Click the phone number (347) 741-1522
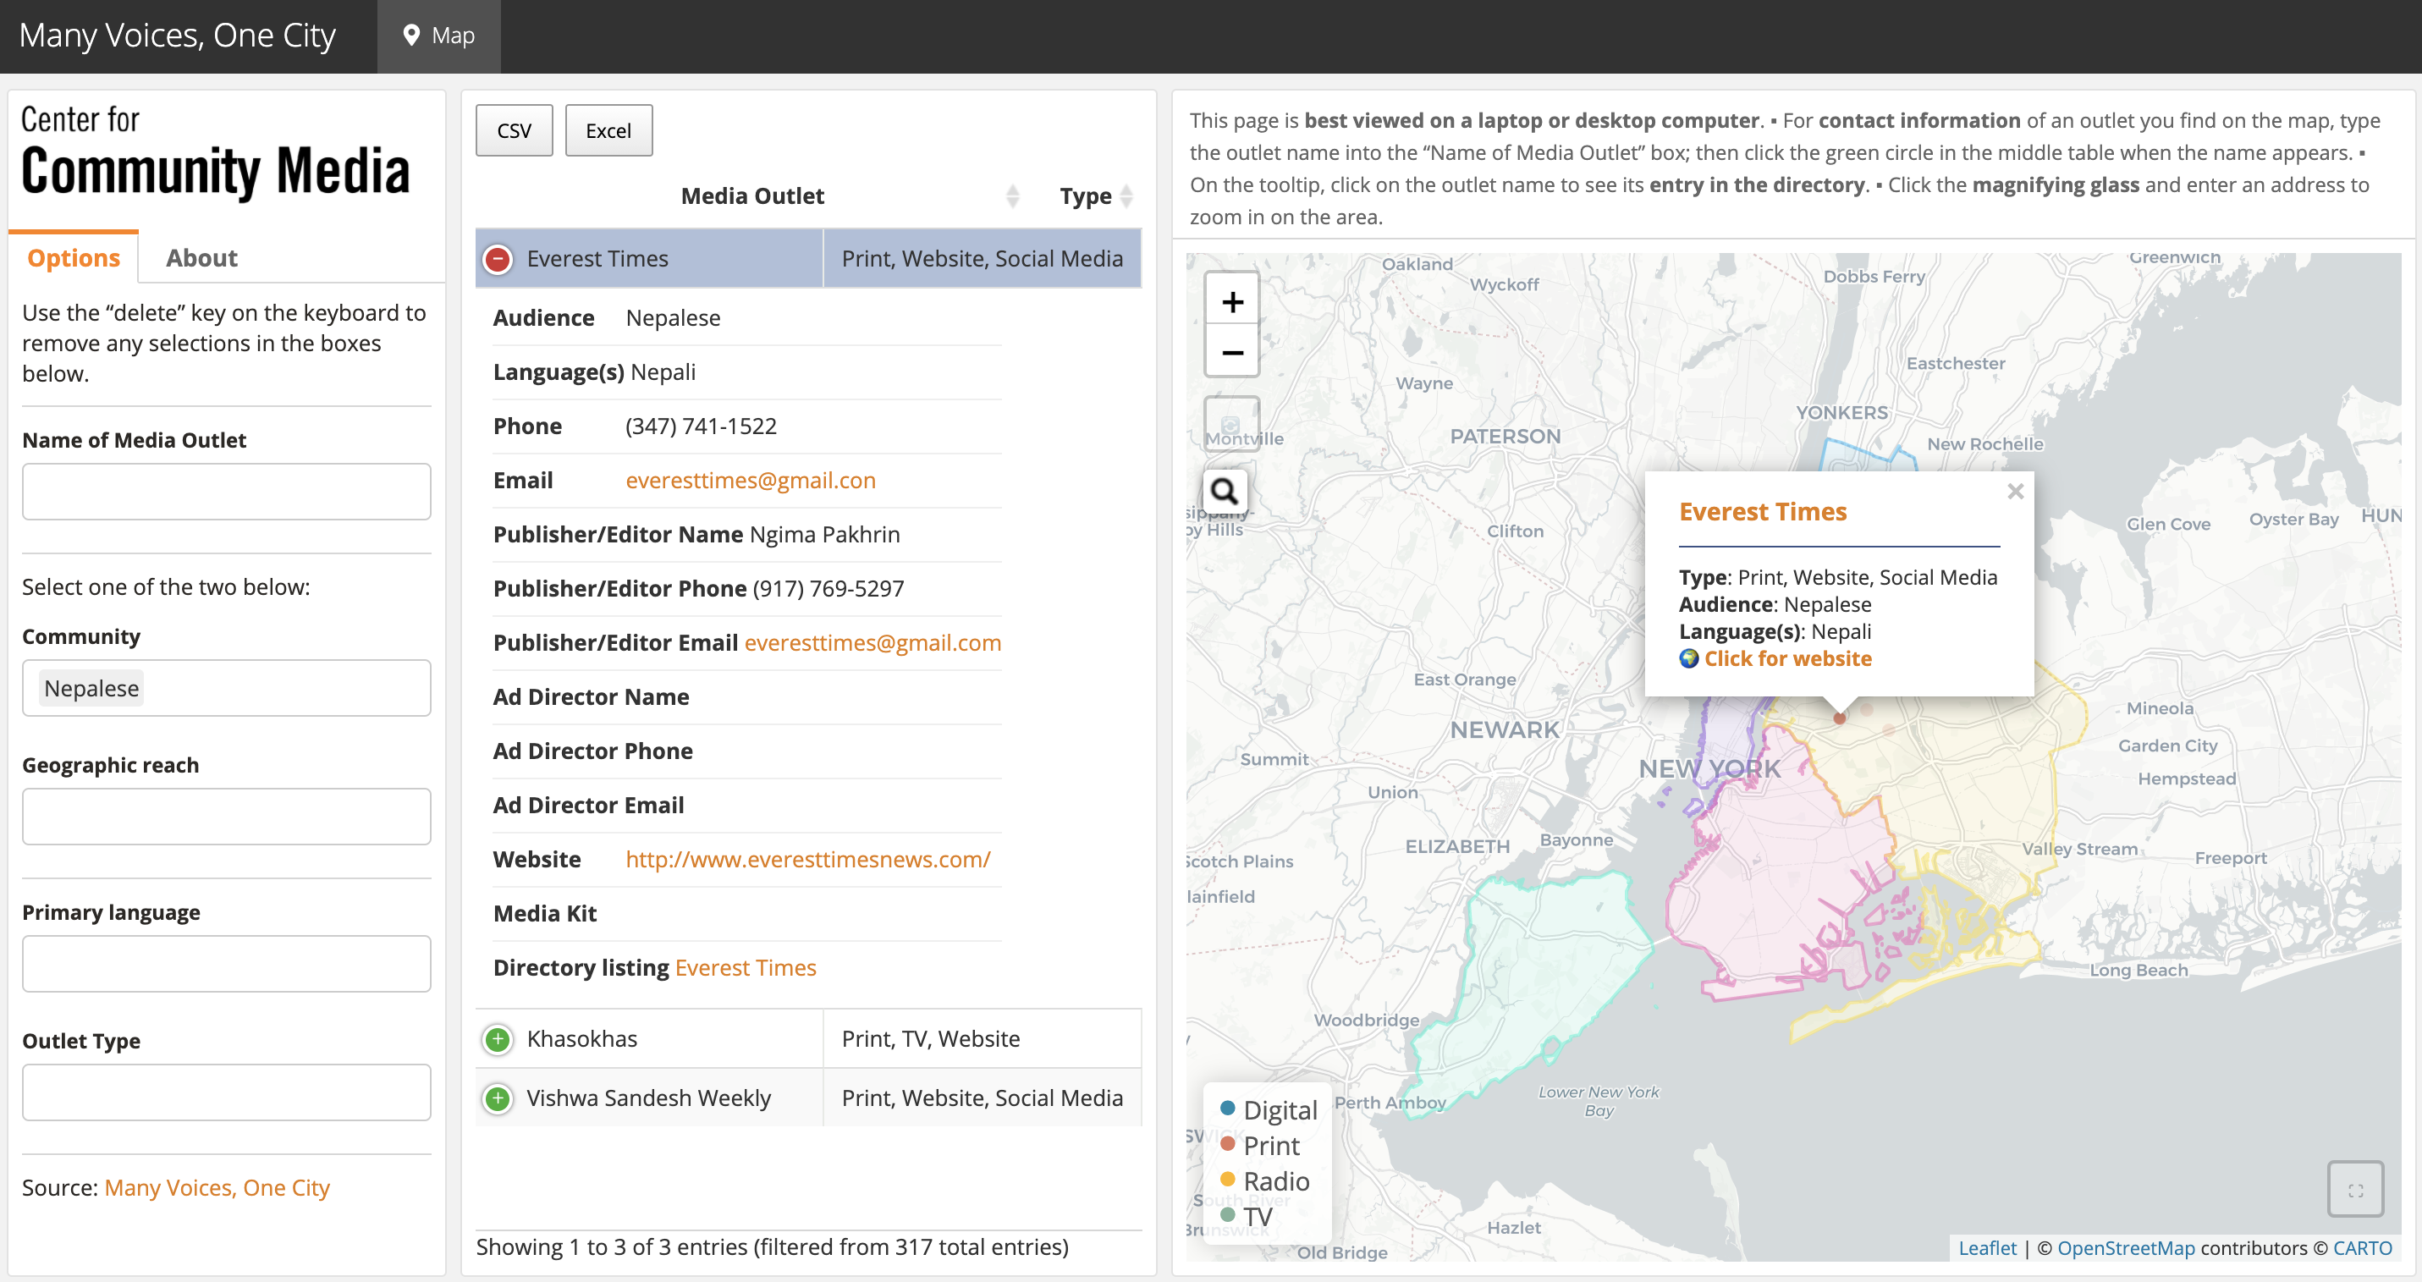2422x1282 pixels. (702, 426)
